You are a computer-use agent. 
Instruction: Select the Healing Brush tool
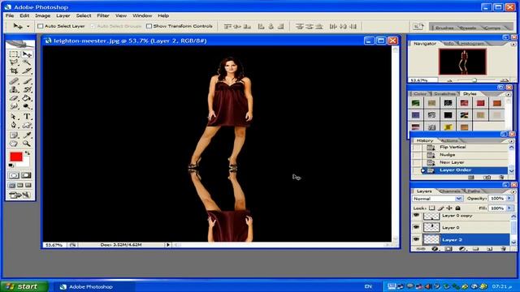click(x=14, y=81)
